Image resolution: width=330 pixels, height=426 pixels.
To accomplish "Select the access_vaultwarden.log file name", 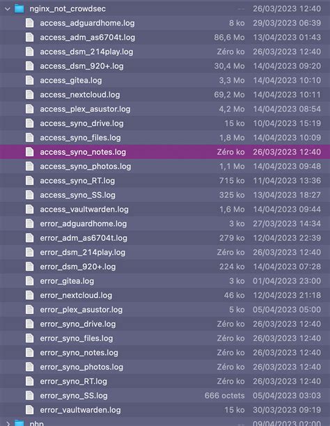I will (84, 210).
